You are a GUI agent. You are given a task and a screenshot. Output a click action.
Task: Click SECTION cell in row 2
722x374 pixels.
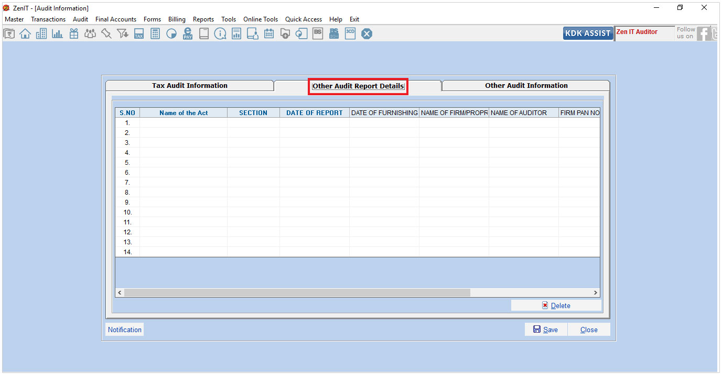[253, 133]
